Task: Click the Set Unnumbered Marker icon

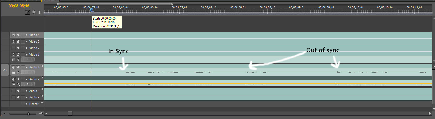Action: [39, 12]
